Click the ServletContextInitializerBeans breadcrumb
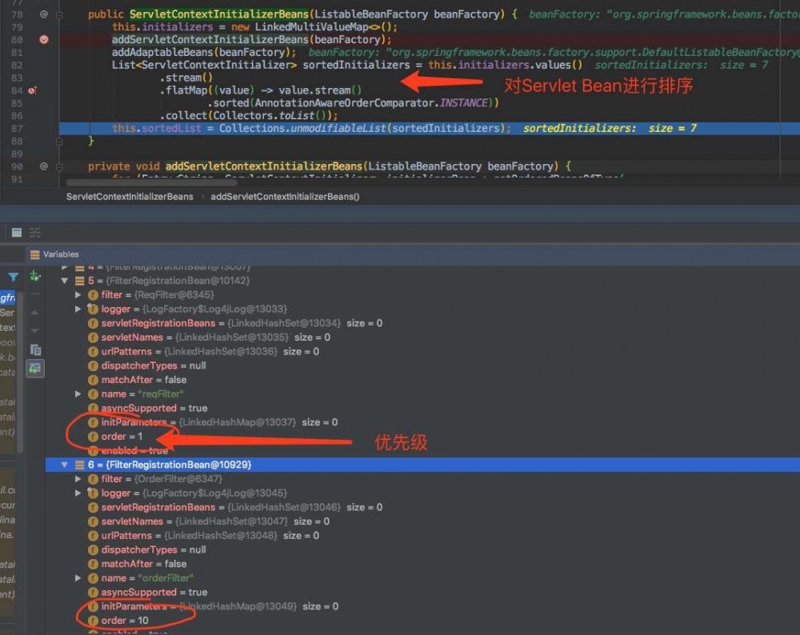The height and width of the screenshot is (635, 800). click(128, 196)
